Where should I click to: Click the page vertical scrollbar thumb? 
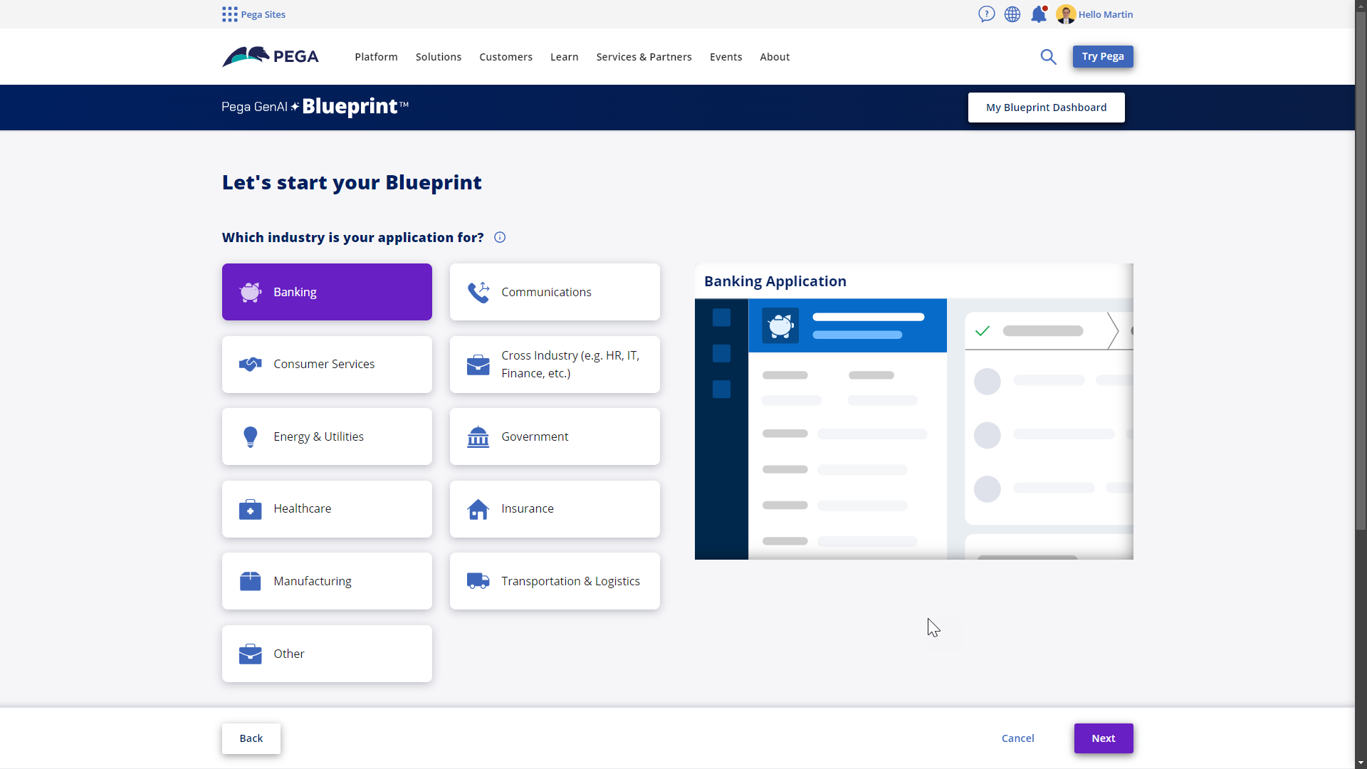pos(1361,271)
